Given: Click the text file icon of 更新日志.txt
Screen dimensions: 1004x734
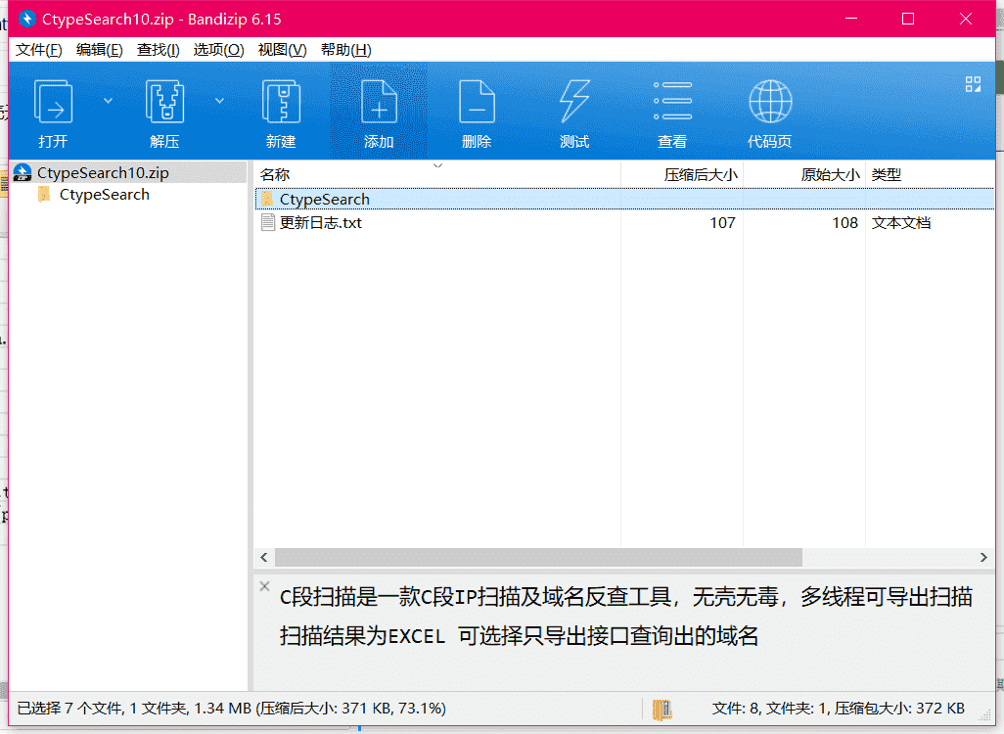Looking at the screenshot, I should 268,223.
